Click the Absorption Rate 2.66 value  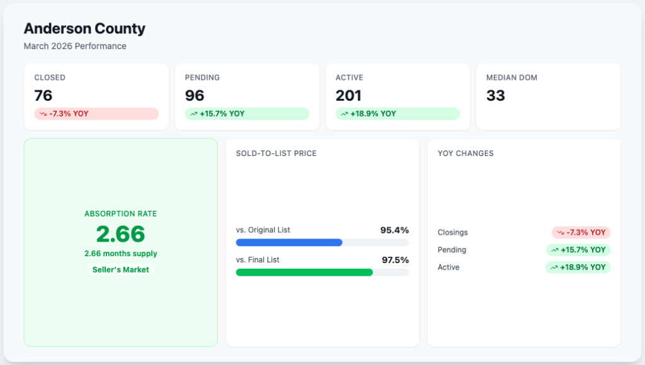click(x=120, y=234)
